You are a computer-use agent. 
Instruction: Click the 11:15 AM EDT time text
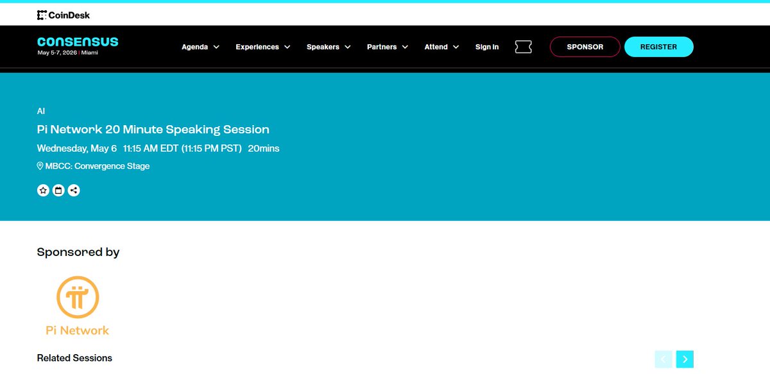click(152, 148)
